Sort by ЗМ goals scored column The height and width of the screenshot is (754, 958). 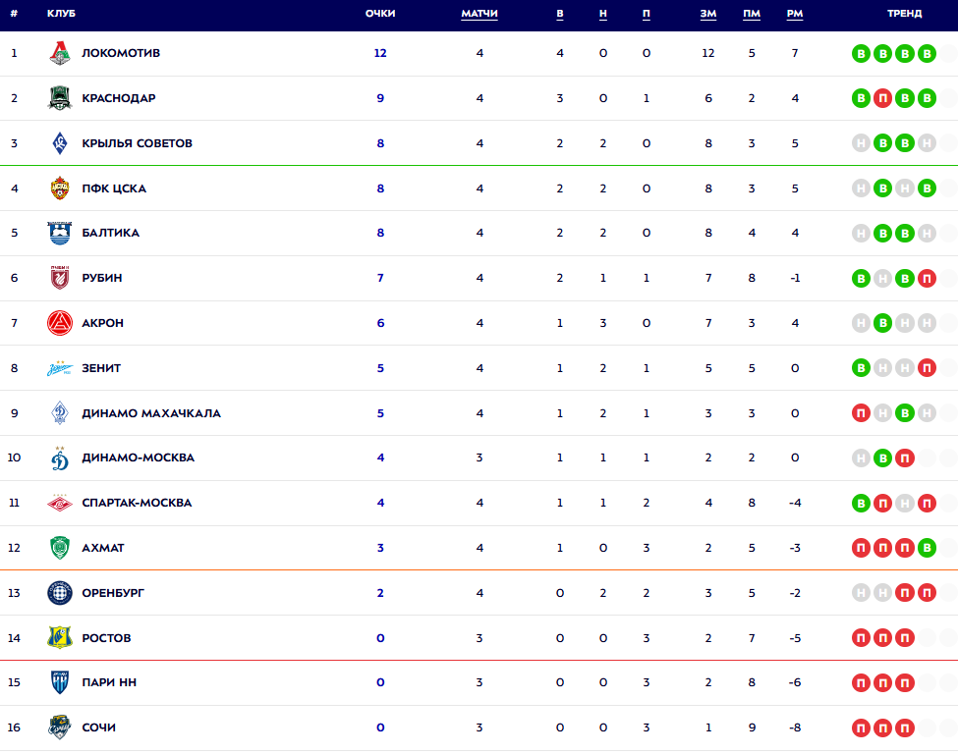[x=707, y=14]
